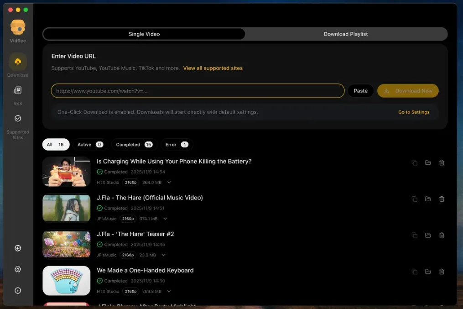Filter downloads by Active
Screen dimensions: 463x309
[90, 144]
